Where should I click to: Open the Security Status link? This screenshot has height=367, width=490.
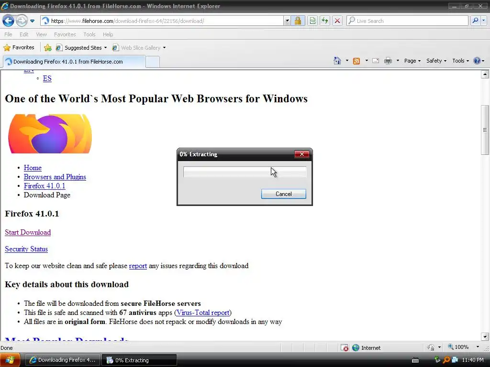(26, 249)
